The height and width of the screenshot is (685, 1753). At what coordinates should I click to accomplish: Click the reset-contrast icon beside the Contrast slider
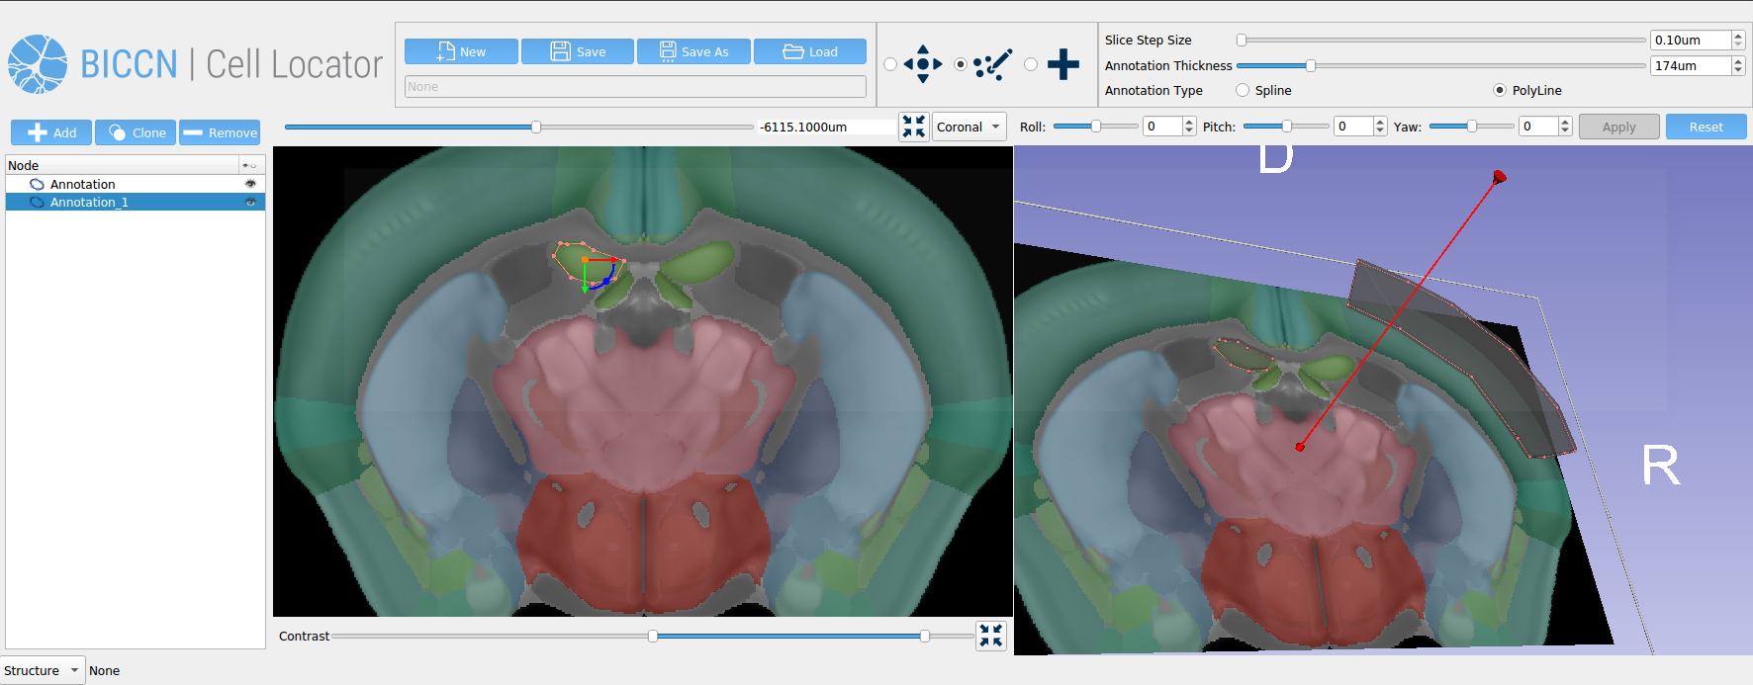click(x=990, y=636)
